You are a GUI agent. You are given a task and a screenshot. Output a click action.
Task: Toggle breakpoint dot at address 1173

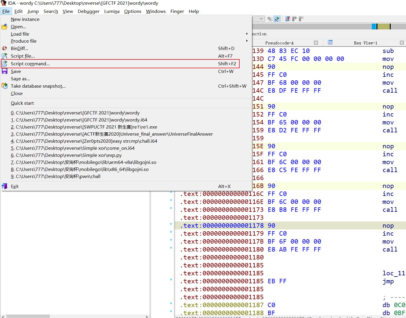pyautogui.click(x=171, y=208)
